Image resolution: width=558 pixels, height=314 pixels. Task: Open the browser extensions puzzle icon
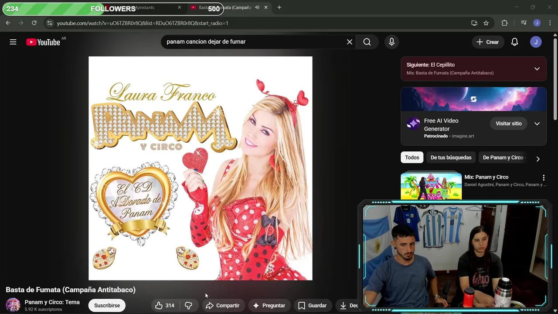(x=504, y=23)
